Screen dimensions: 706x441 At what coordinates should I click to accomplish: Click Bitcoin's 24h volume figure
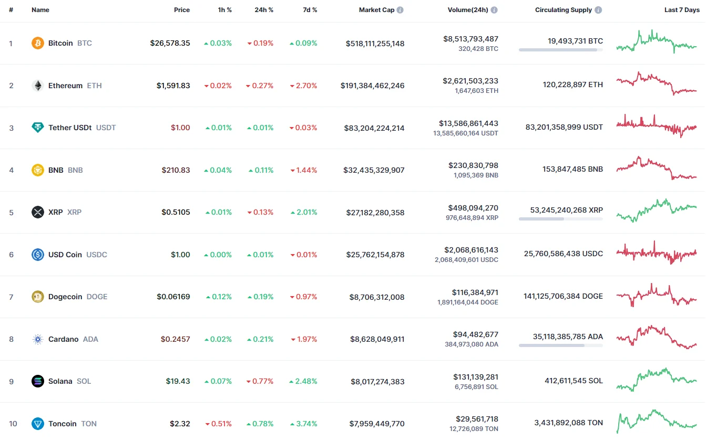[470, 39]
